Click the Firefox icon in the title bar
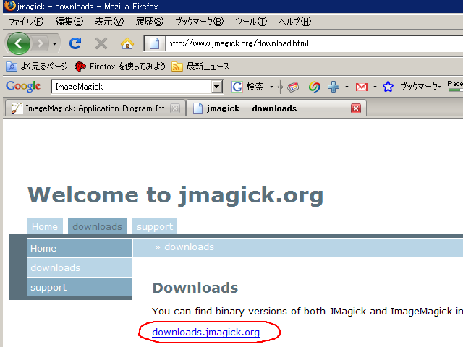 coord(9,6)
